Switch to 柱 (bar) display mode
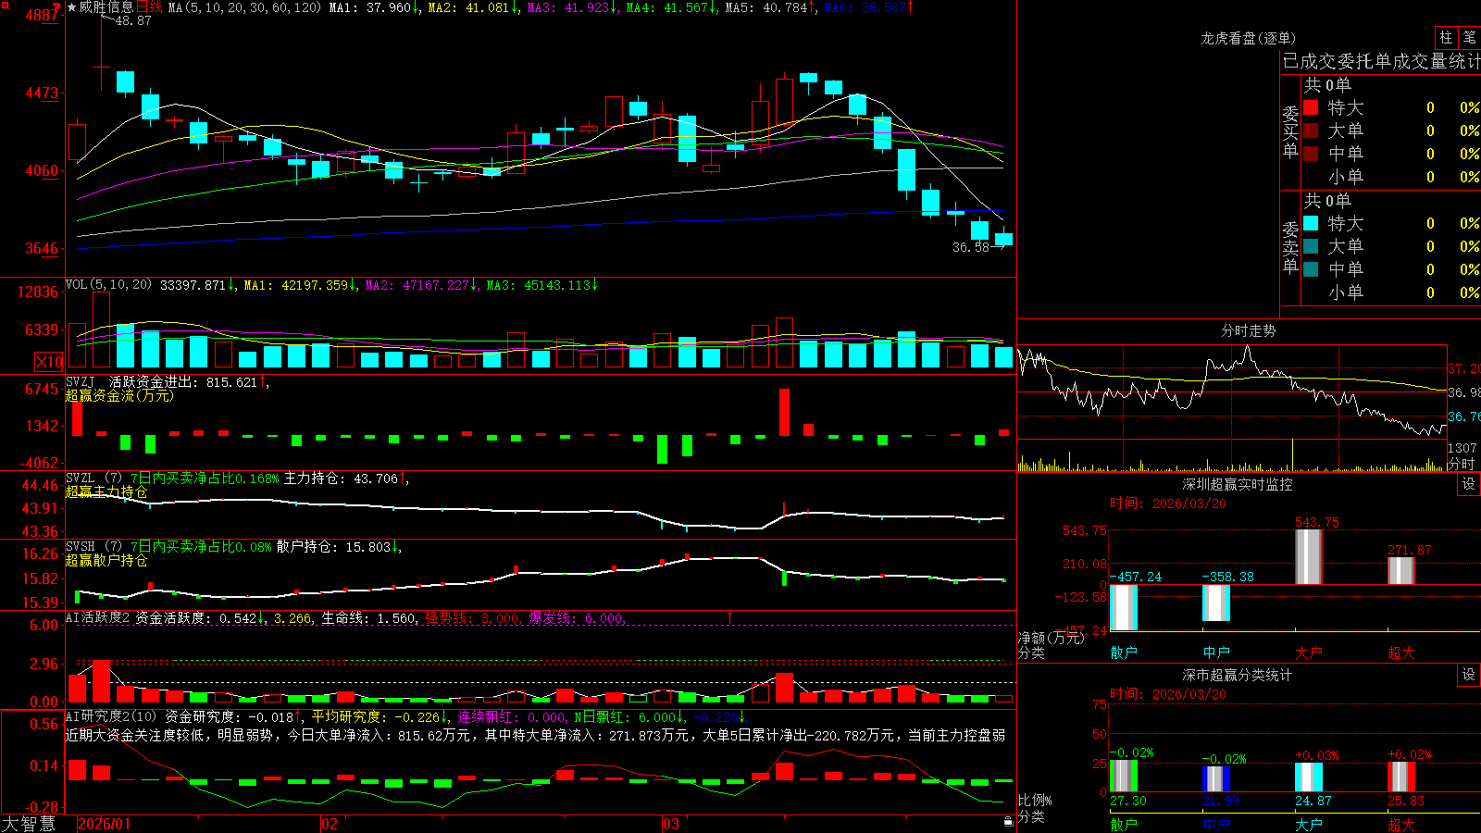This screenshot has height=833, width=1481. click(x=1446, y=37)
